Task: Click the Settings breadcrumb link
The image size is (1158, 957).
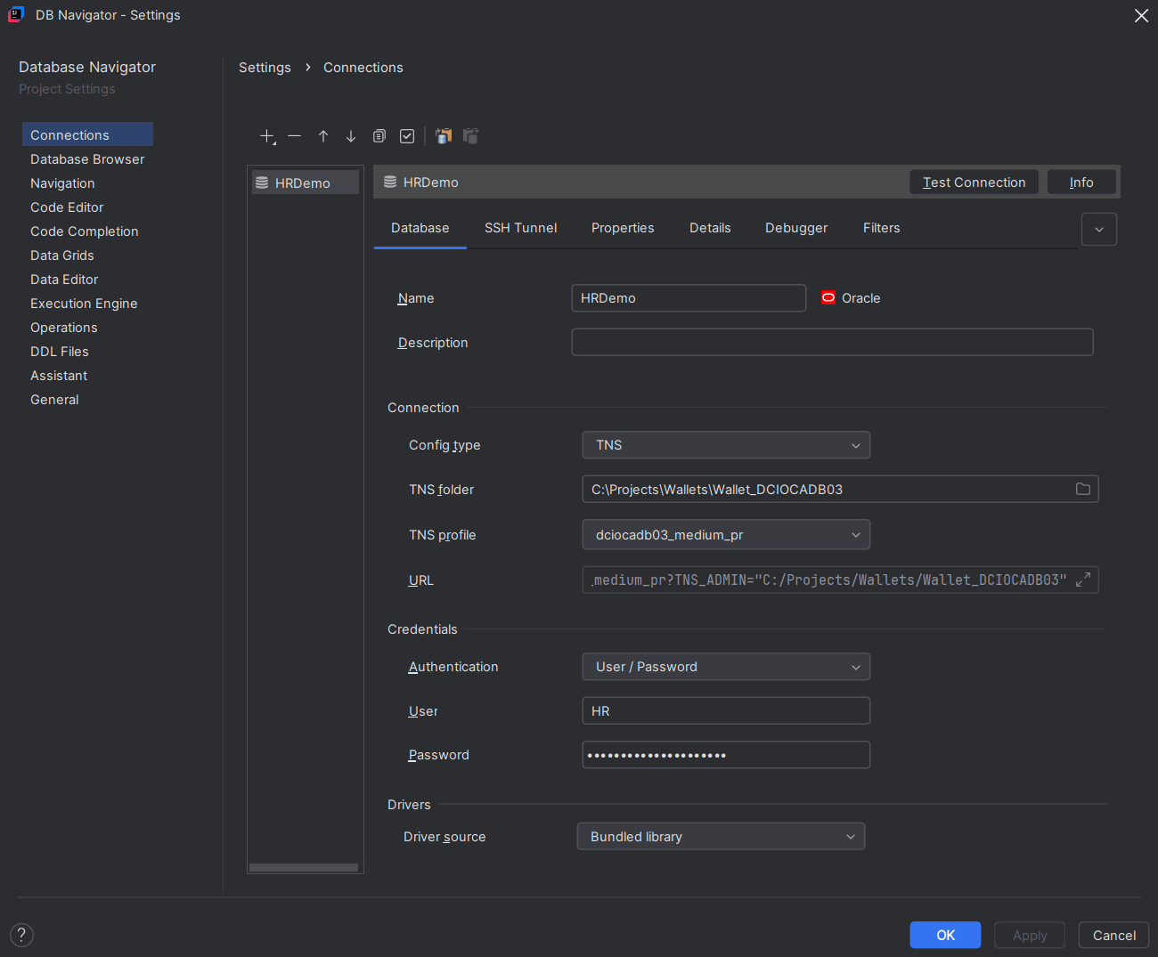Action: [265, 68]
